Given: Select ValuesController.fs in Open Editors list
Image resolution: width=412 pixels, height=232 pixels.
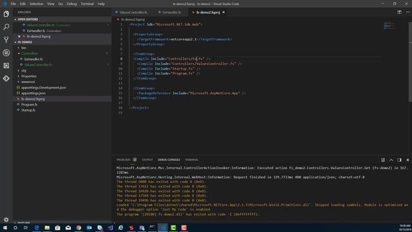Looking at the screenshot, I should point(41,25).
